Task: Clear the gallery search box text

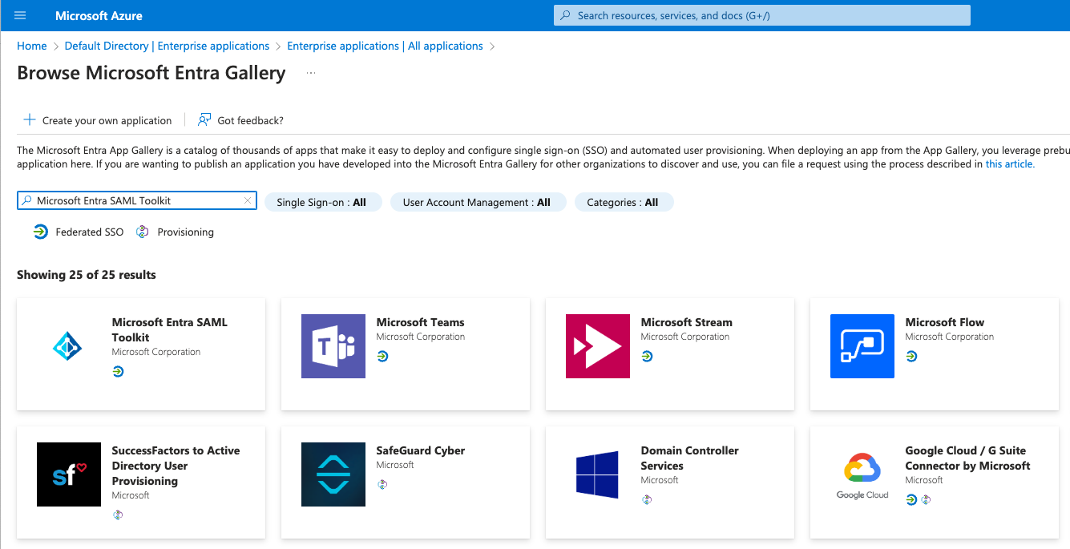Action: point(248,201)
